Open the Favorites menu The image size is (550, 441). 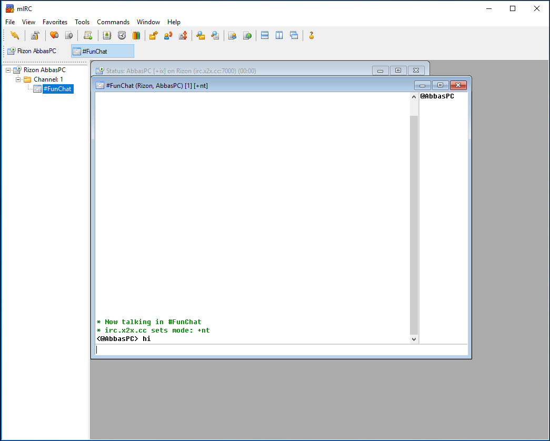55,22
